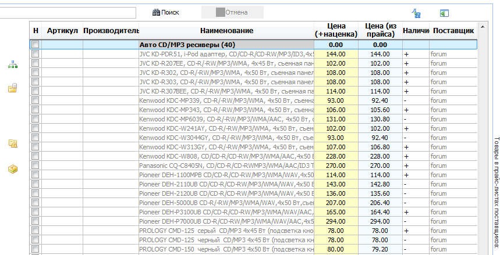Select the Авто CD/MP3 ресиверы (40) group row

tap(254, 45)
